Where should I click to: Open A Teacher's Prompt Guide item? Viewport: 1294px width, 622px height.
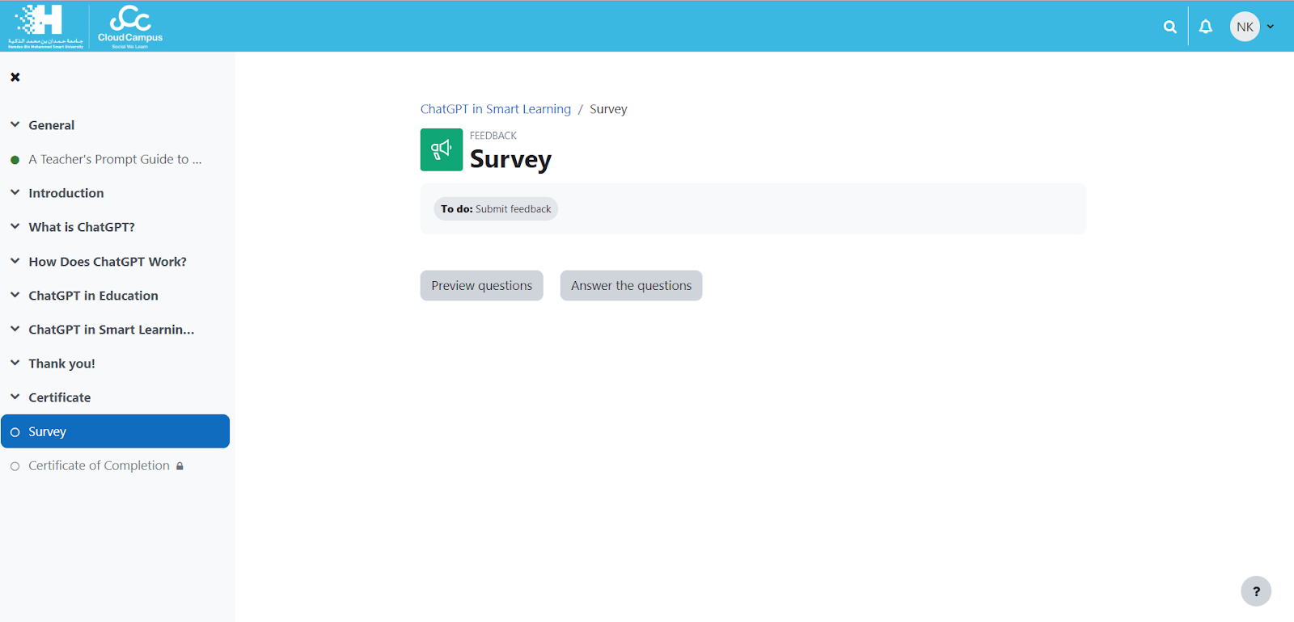(115, 159)
